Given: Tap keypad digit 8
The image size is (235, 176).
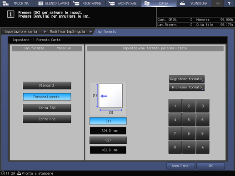Looking at the screenshot, I should click(x=189, y=133).
